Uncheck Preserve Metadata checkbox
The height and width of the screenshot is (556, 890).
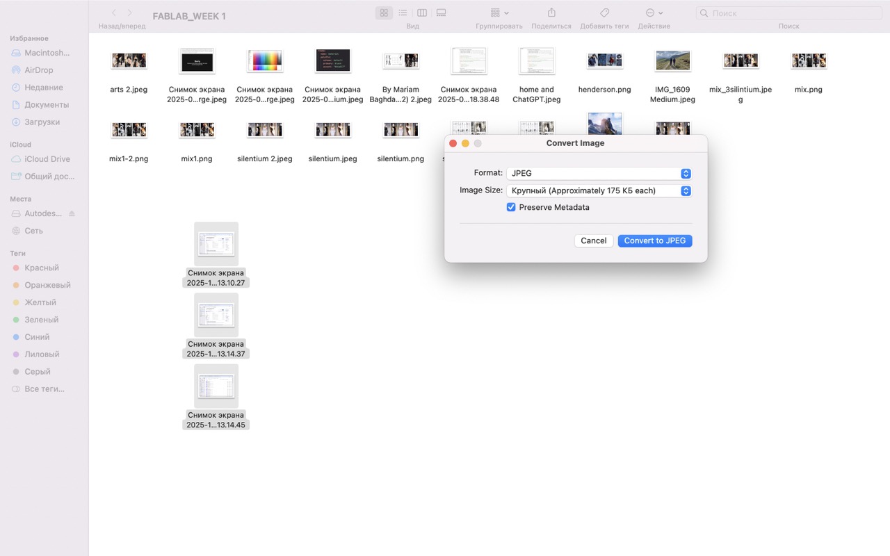[x=511, y=207]
